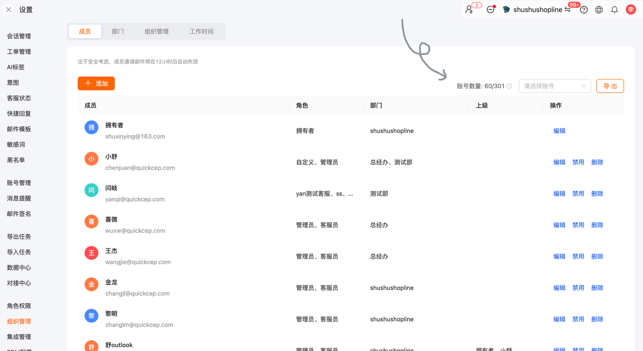Delete the 王杰 member

(597, 256)
